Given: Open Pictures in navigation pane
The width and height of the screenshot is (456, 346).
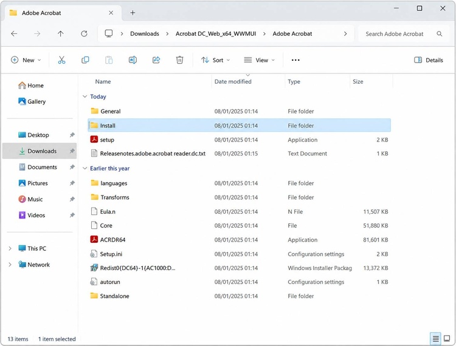Looking at the screenshot, I should [x=33, y=183].
